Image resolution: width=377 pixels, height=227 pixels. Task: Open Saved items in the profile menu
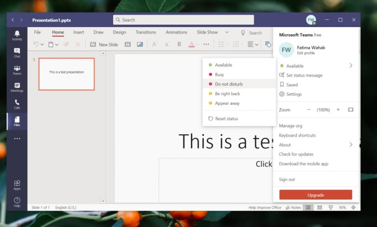(x=289, y=85)
